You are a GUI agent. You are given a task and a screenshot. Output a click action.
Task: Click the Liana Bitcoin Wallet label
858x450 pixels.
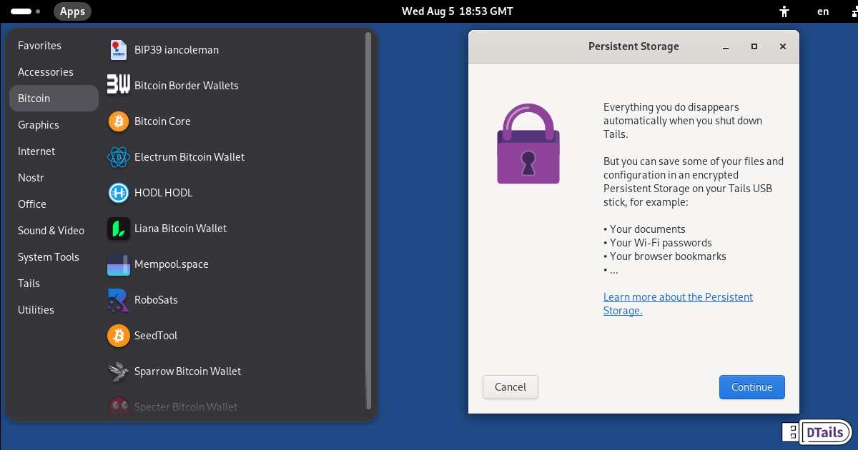pos(180,229)
